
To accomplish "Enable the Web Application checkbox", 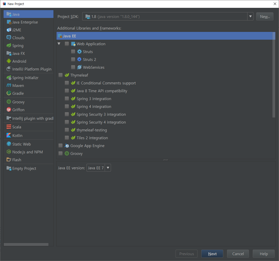I will (67, 44).
